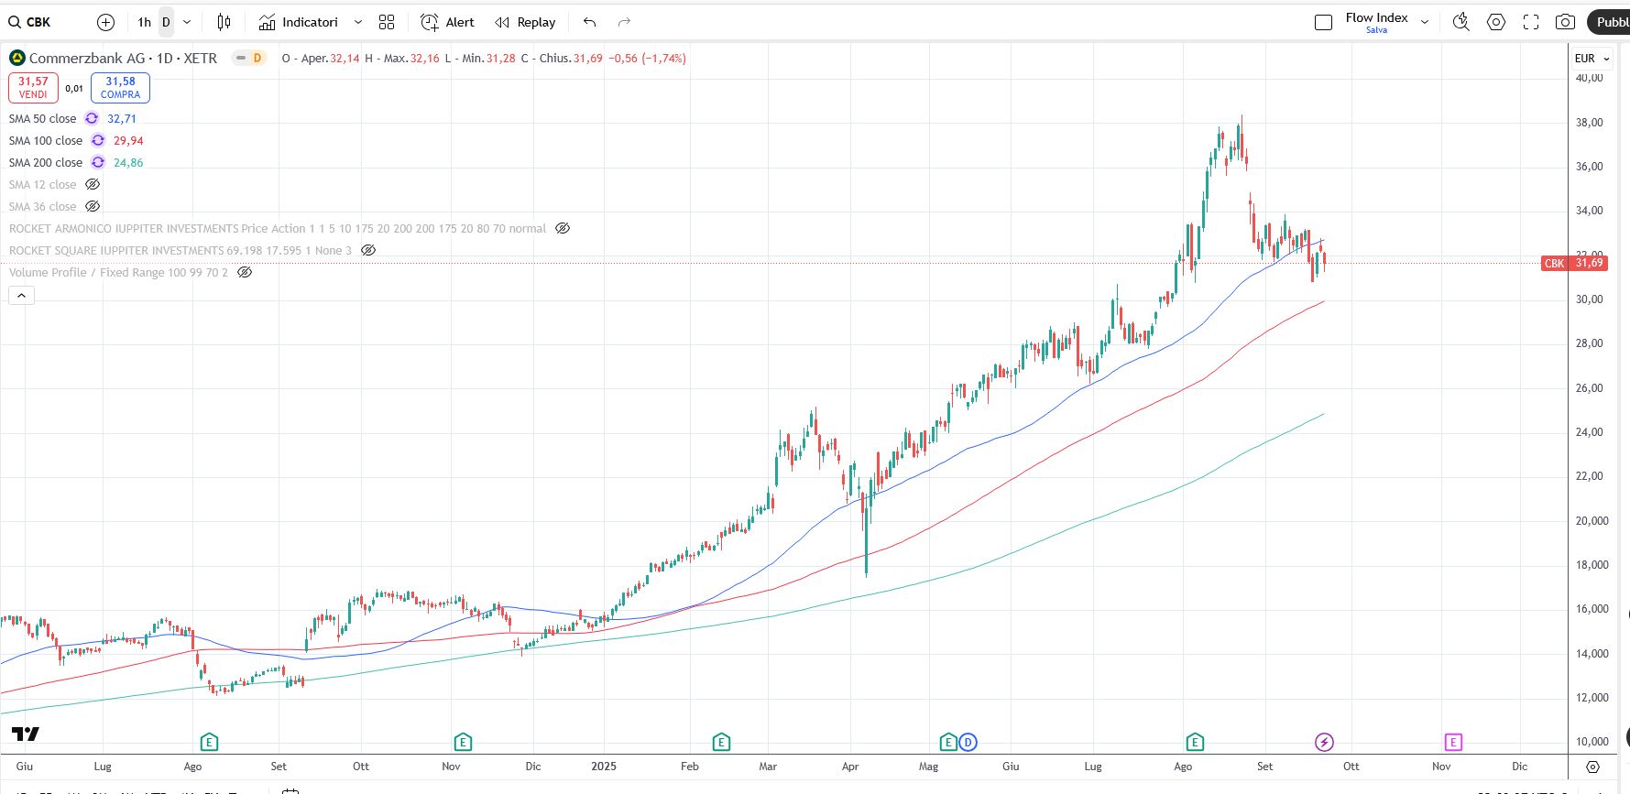Select the D daily timeframe

point(166,22)
